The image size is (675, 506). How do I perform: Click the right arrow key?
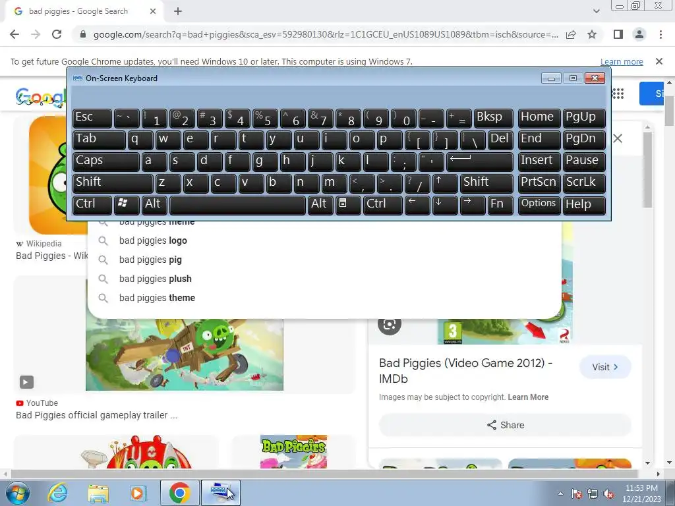click(x=472, y=205)
